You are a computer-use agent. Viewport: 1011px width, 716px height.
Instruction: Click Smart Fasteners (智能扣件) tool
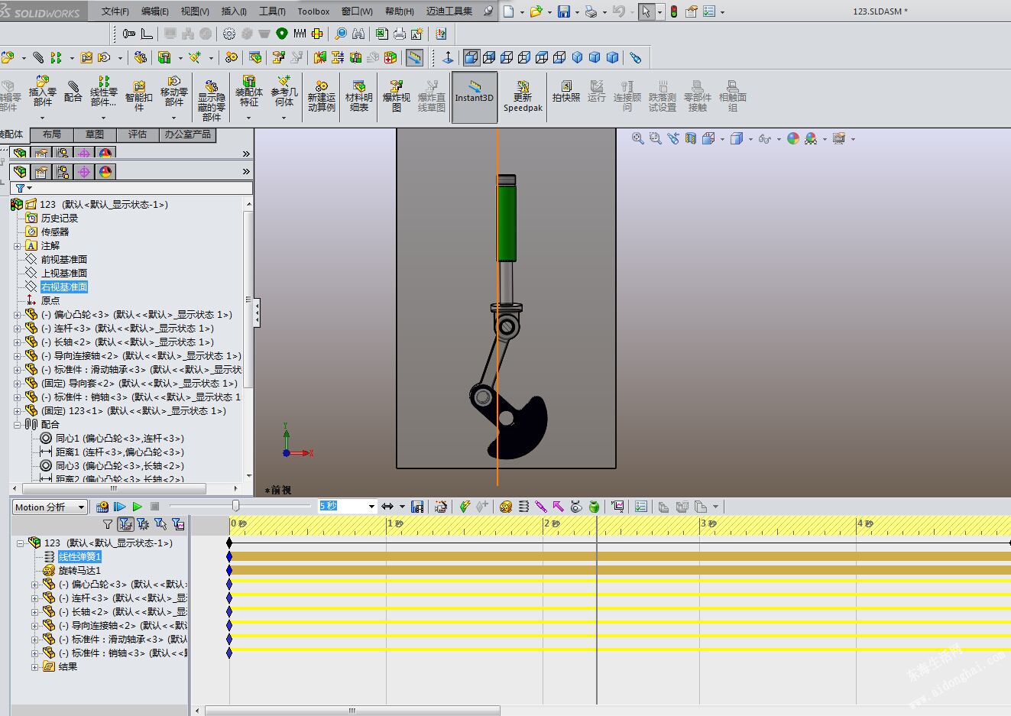tap(139, 96)
